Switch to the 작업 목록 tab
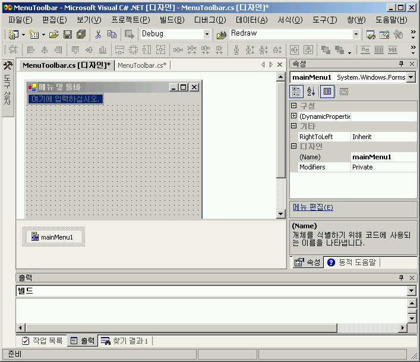This screenshot has height=362, width=420. point(42,341)
